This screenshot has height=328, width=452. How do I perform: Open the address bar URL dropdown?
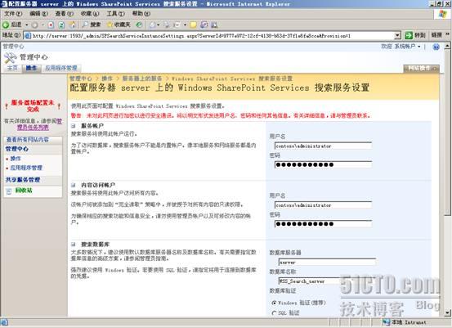[398, 35]
